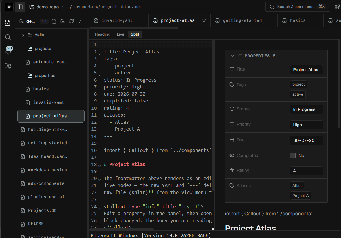Viewport: 341px width, 238px height.
Task: Open invalid-yaml file in the tree
Action: pyautogui.click(x=51, y=102)
